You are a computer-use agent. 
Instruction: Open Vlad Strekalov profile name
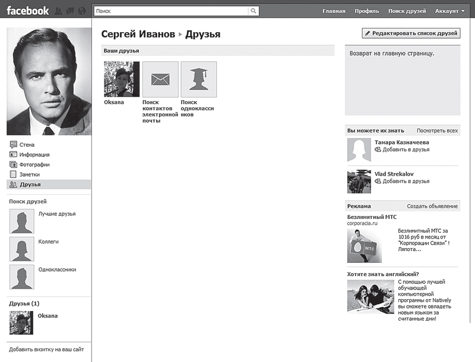pos(394,174)
